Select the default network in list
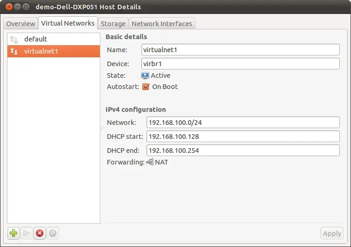Screen dimensions: 351x247 pos(35,39)
